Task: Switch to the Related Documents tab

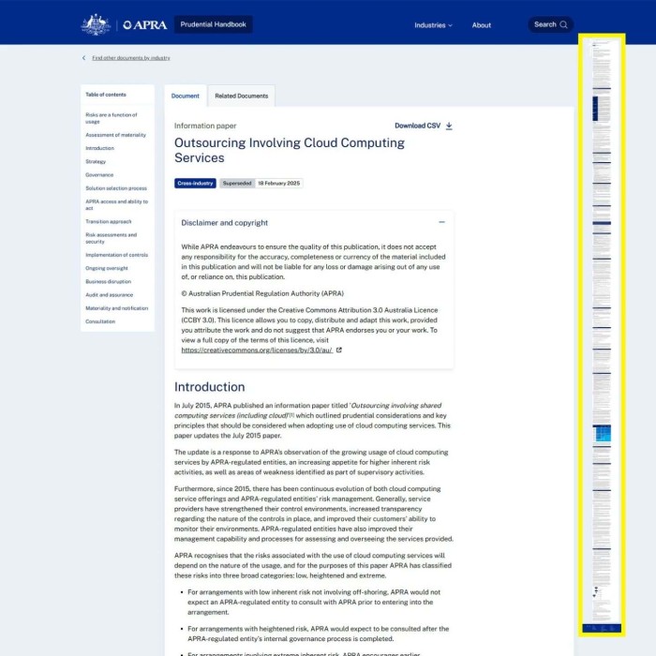Action: tap(241, 96)
